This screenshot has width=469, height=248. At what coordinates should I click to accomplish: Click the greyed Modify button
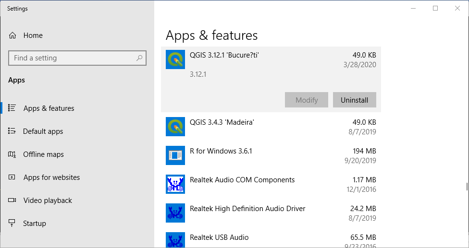[307, 100]
